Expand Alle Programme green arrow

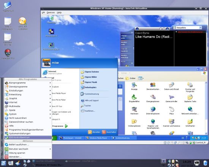tap(66, 126)
